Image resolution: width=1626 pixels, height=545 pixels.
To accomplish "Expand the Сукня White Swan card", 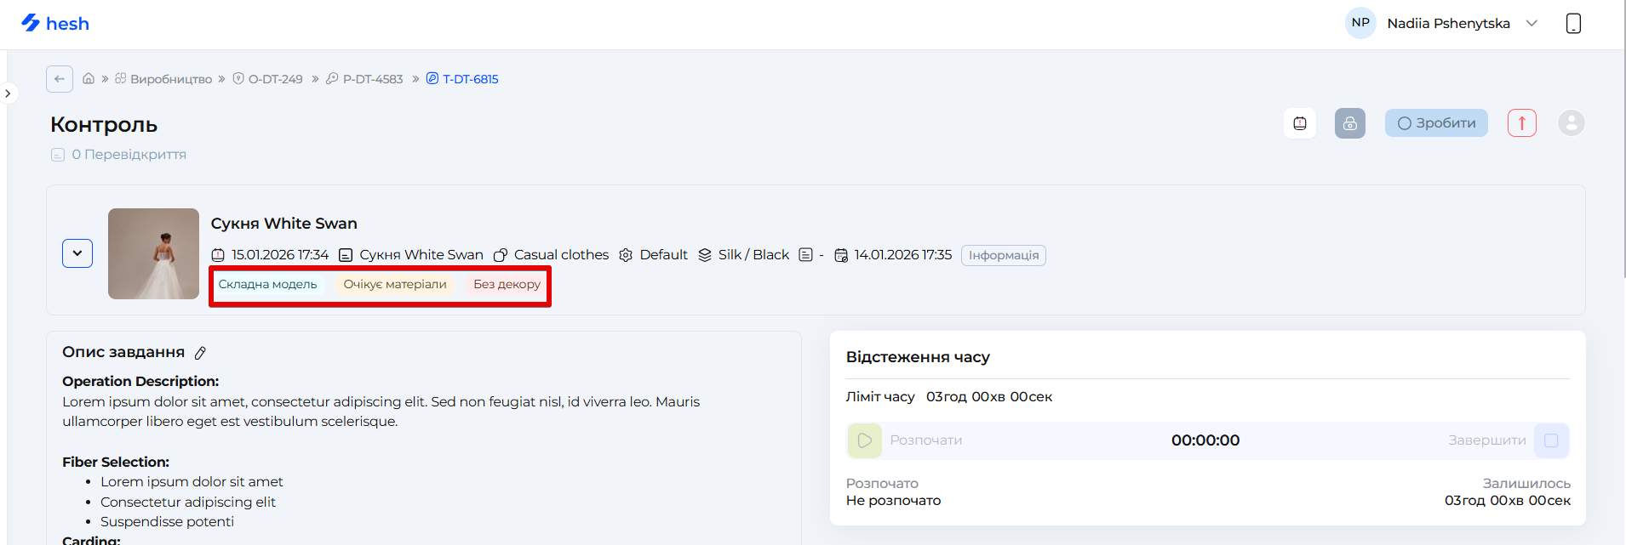I will (77, 253).
